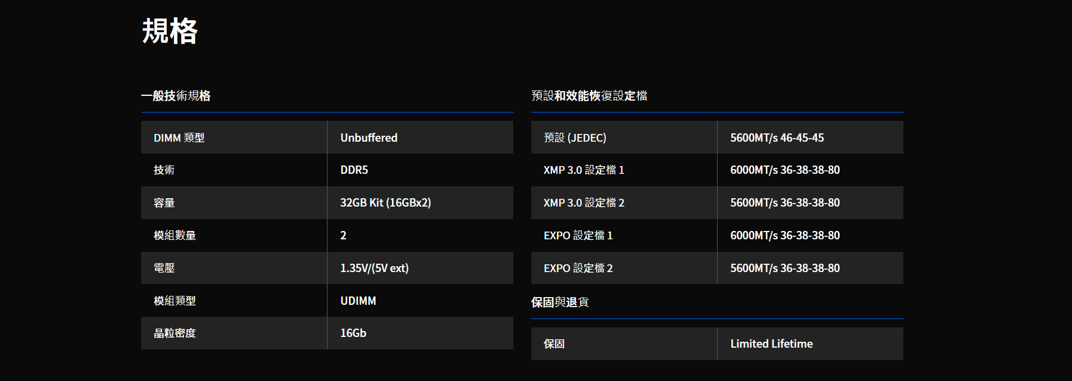Click the EXPO 設定檔 2 row label

(x=578, y=268)
